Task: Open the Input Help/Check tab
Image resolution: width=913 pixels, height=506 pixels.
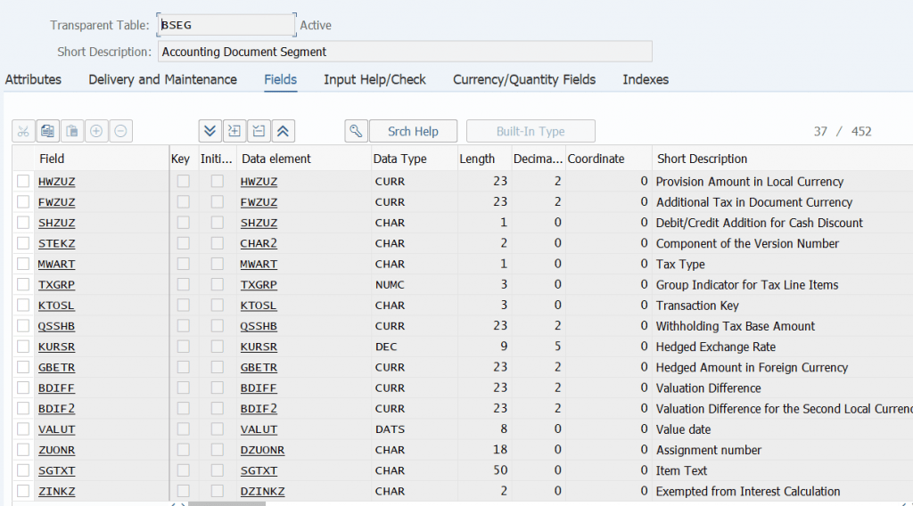Action: 375,79
